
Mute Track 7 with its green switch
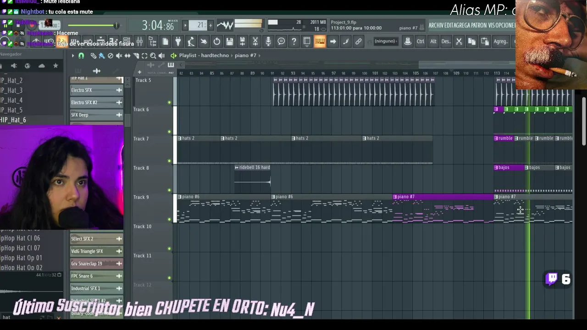point(169,161)
